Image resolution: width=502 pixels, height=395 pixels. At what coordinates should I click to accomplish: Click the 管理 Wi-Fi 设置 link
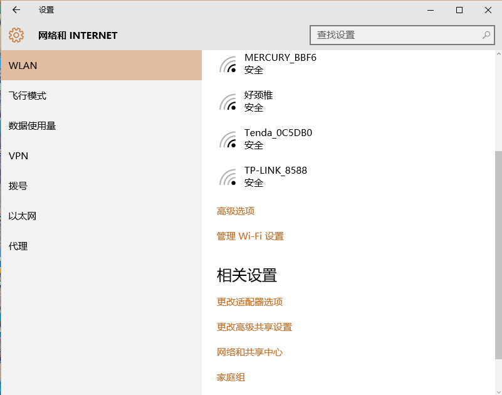pos(250,236)
